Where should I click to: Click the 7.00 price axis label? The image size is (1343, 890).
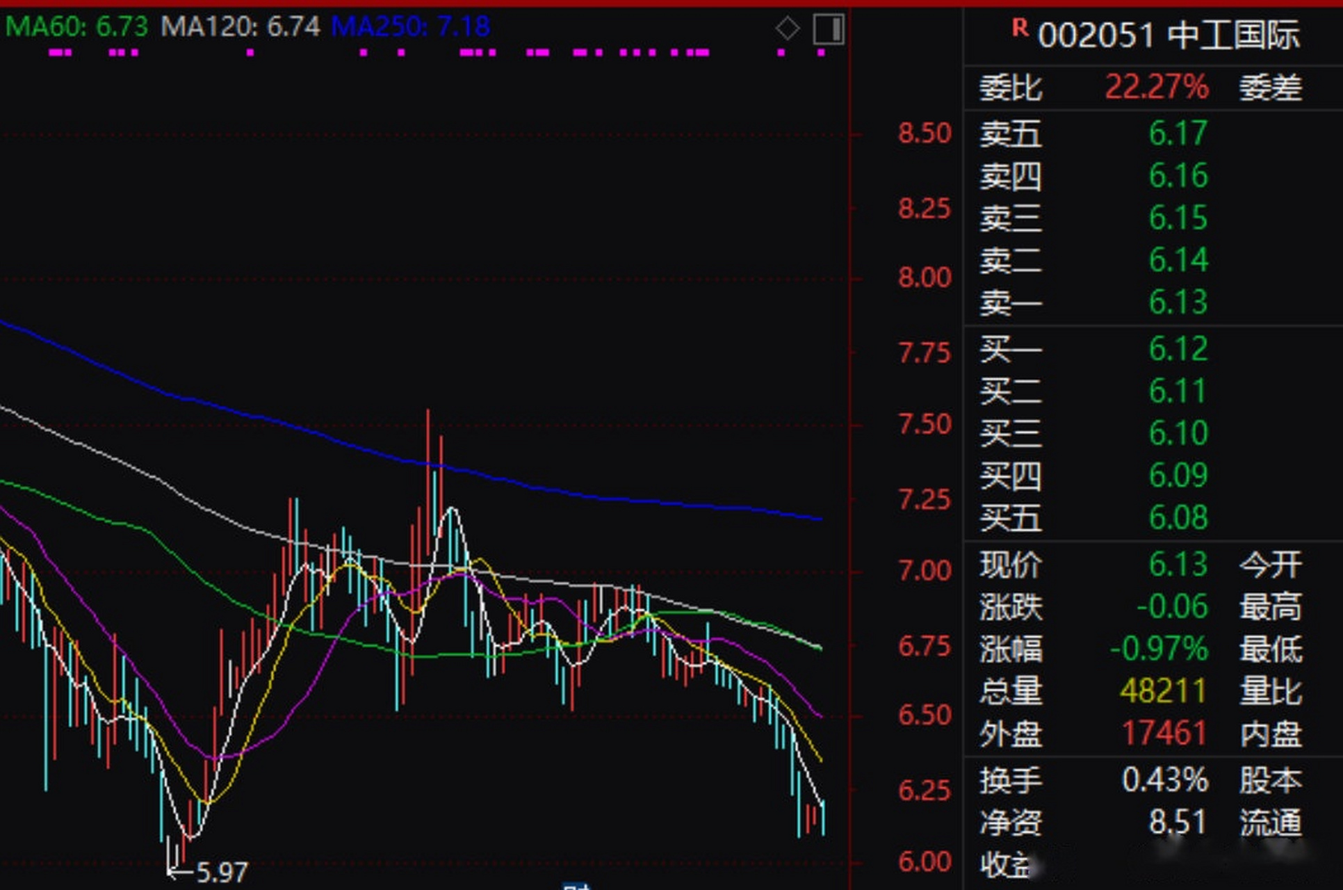coord(925,571)
